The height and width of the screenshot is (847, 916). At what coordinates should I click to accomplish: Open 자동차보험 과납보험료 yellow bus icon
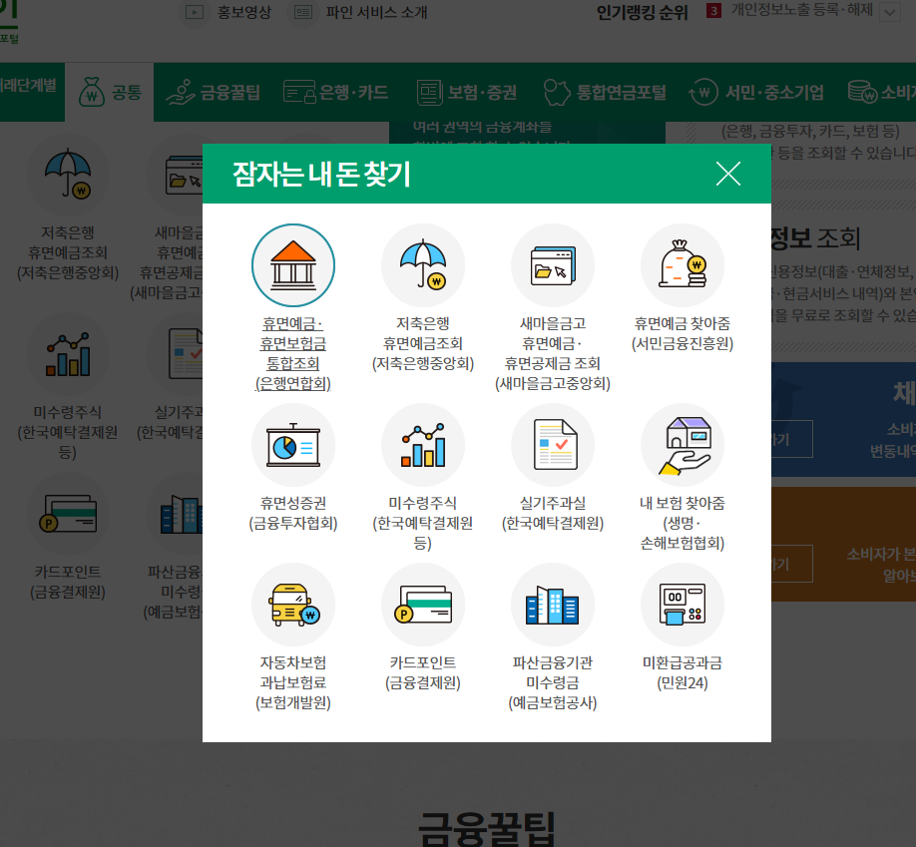click(293, 605)
